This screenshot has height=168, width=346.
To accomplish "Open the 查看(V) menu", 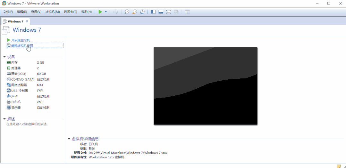I will coord(36,12).
